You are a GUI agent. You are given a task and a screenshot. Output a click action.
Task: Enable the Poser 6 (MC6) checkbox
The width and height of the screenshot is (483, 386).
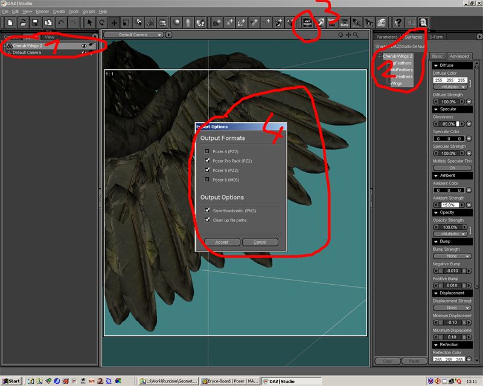[207, 180]
